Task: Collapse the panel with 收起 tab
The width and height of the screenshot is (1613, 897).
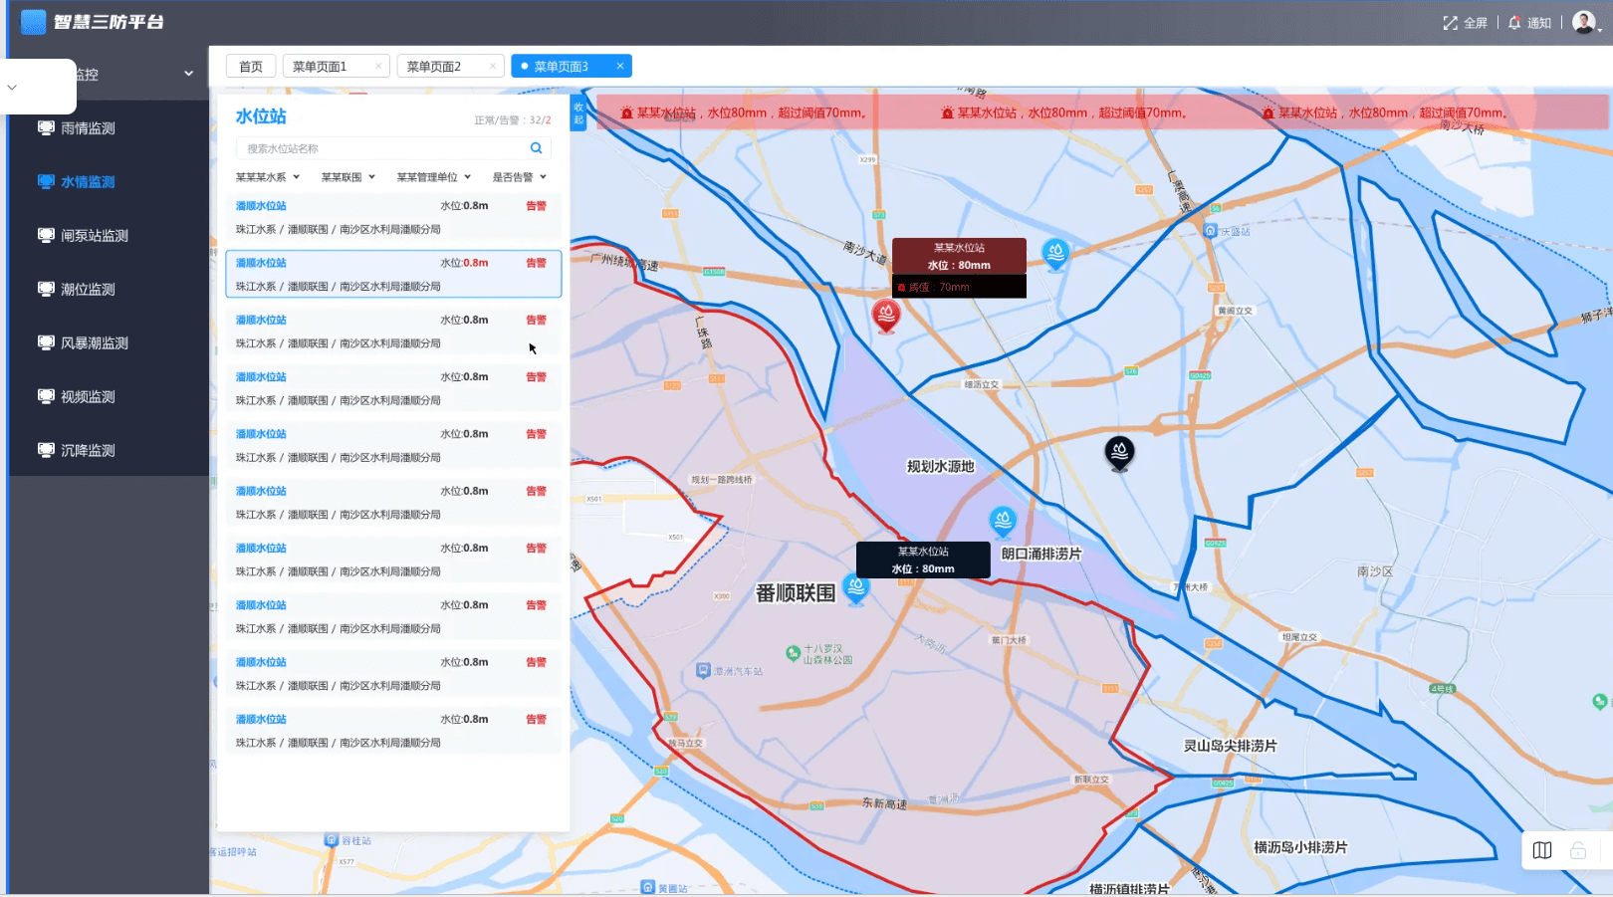Action: (x=578, y=113)
